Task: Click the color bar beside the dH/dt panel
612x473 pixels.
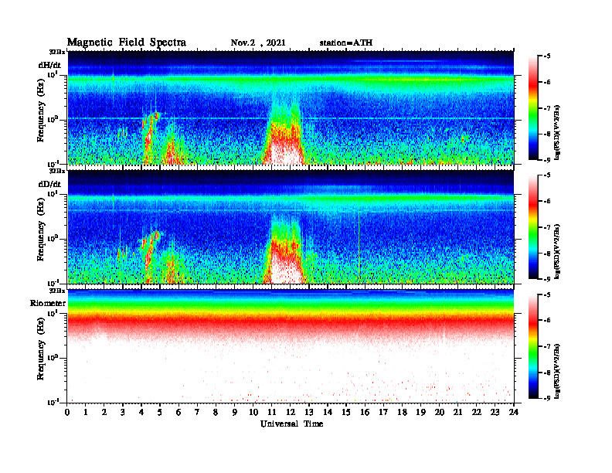Action: click(533, 108)
